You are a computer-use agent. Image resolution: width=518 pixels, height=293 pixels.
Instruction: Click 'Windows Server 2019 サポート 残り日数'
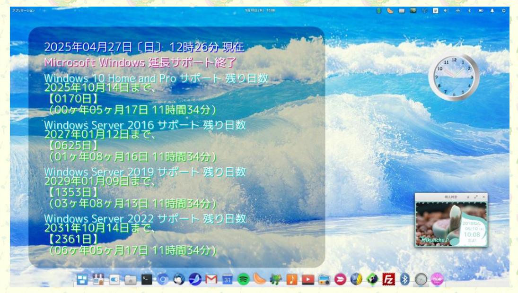pyautogui.click(x=145, y=172)
